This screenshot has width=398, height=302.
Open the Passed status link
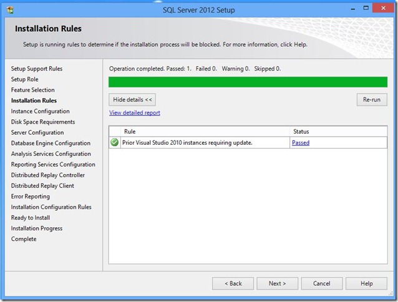[301, 143]
